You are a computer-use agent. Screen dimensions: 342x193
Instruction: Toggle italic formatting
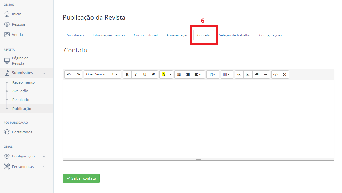[x=136, y=75]
